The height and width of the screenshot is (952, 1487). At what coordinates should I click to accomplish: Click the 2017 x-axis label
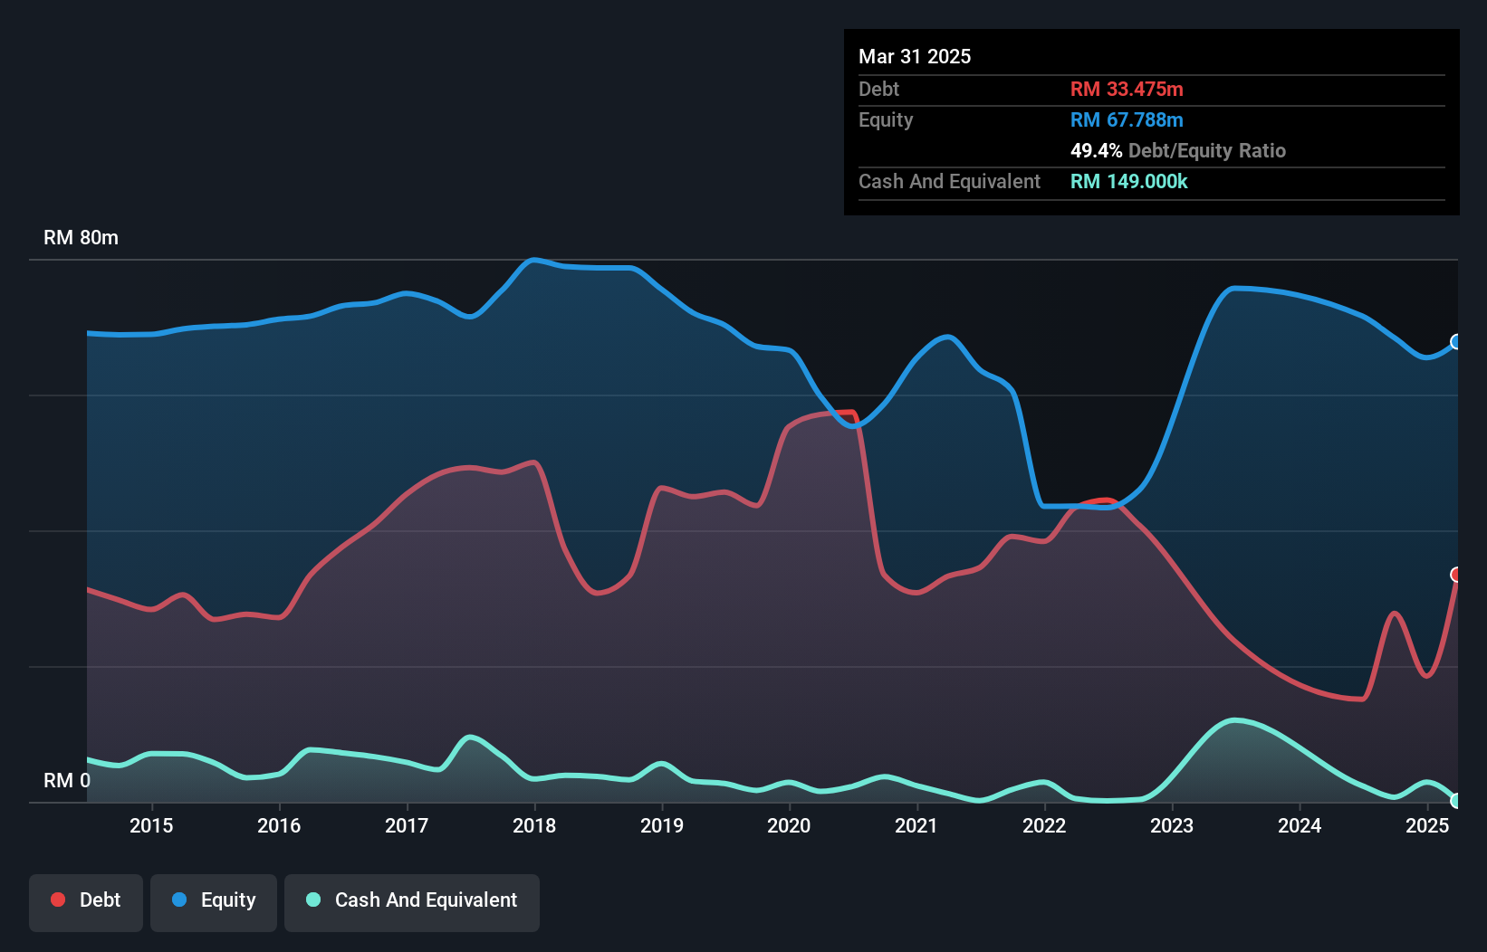tap(407, 825)
